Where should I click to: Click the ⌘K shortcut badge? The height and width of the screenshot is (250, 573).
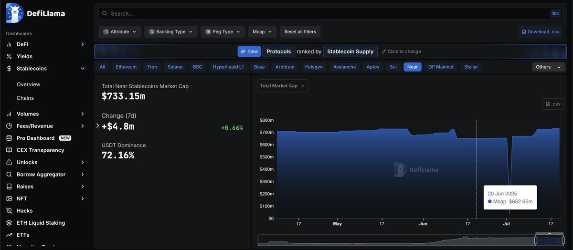coord(555,13)
